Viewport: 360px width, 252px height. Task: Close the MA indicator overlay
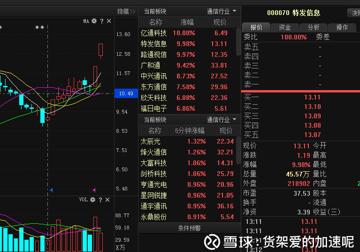(x=109, y=21)
